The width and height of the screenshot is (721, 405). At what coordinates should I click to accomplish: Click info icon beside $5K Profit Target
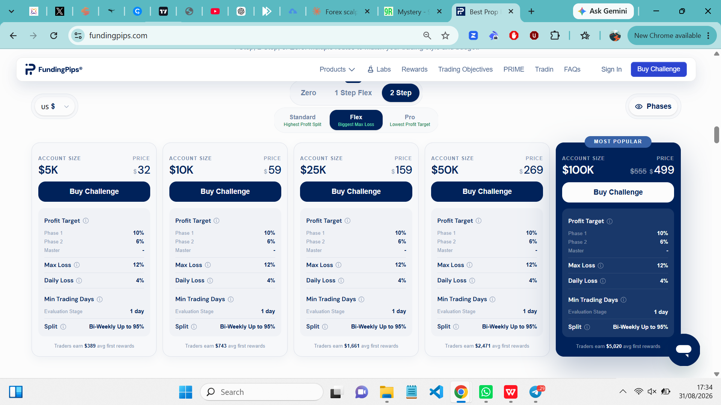click(86, 220)
